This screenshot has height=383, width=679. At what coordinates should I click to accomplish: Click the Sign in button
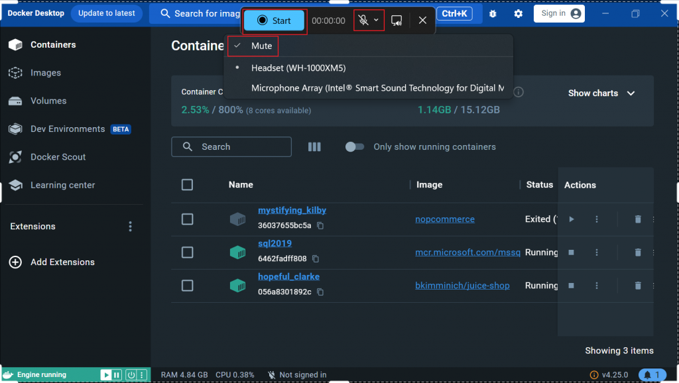(x=559, y=13)
